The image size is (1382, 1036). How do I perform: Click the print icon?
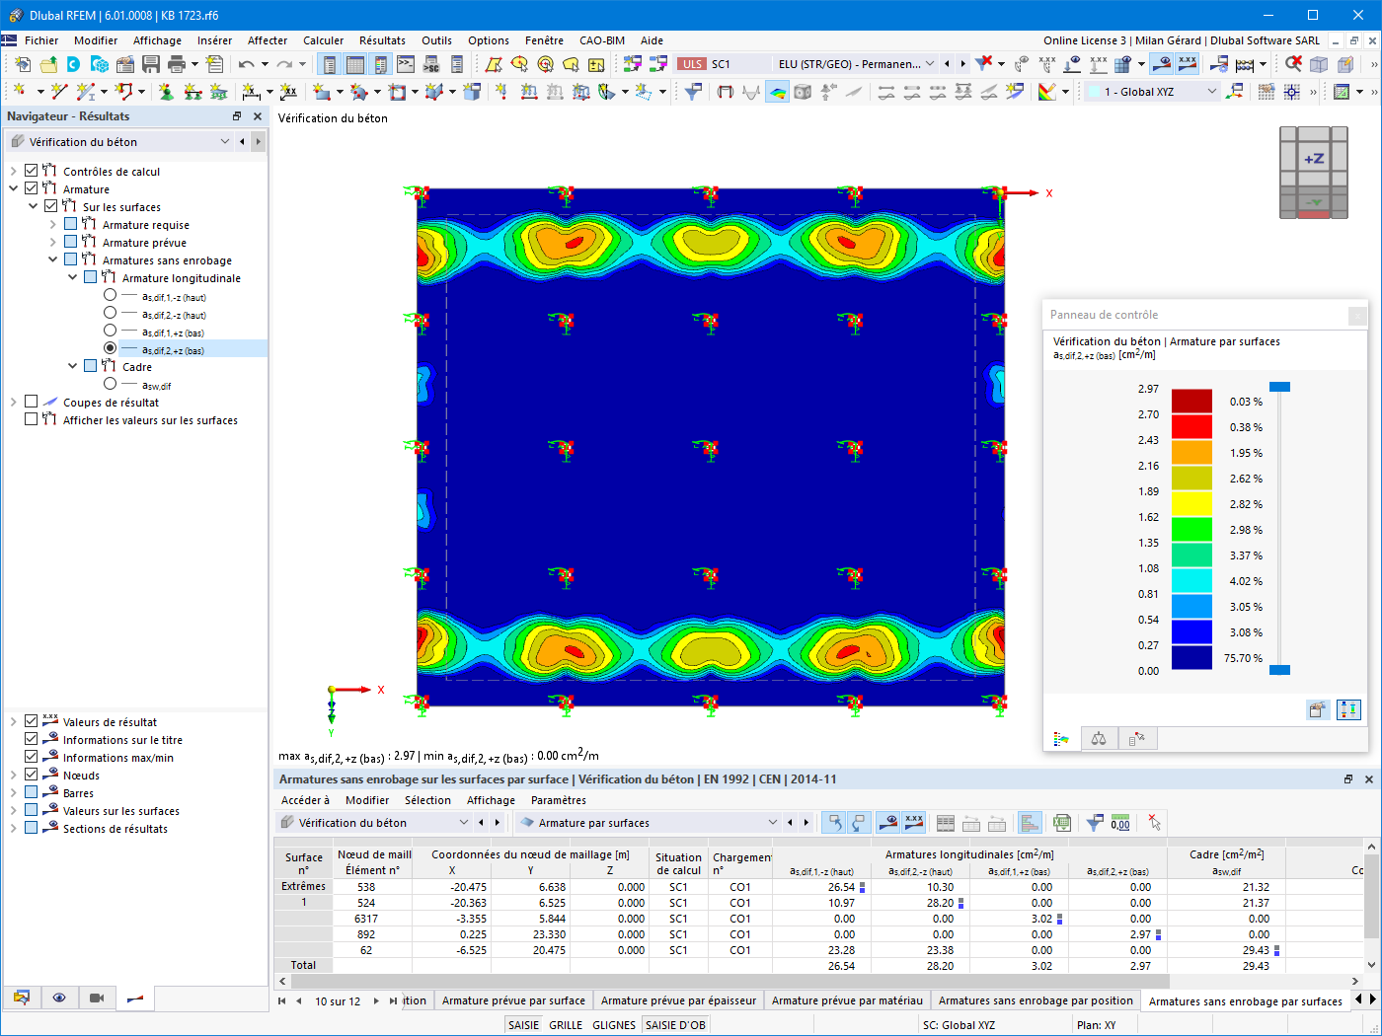point(177,64)
